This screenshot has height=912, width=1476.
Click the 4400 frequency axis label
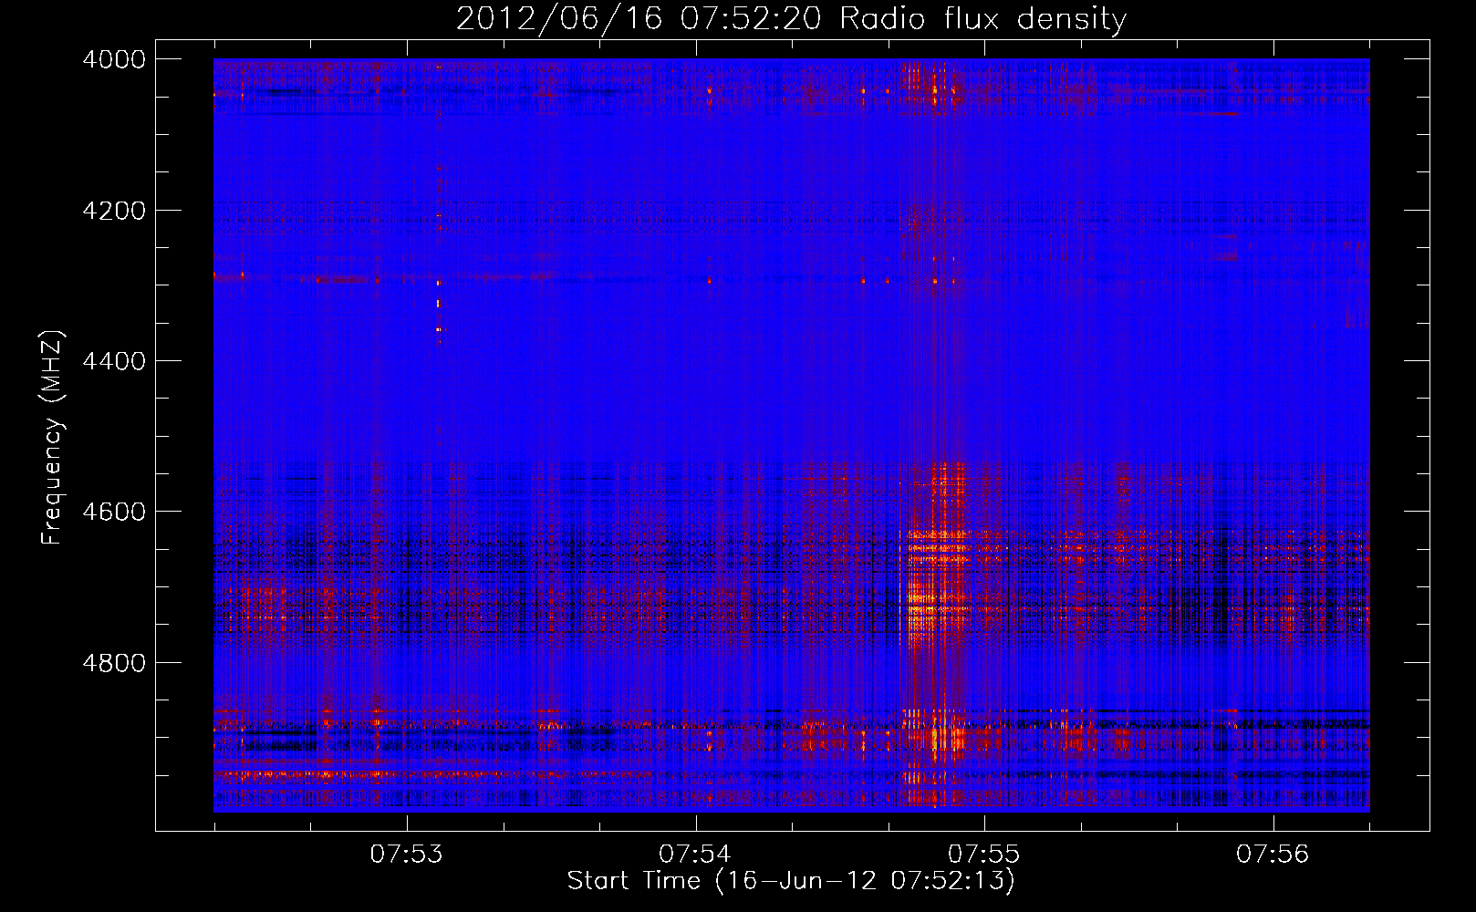pyautogui.click(x=114, y=361)
